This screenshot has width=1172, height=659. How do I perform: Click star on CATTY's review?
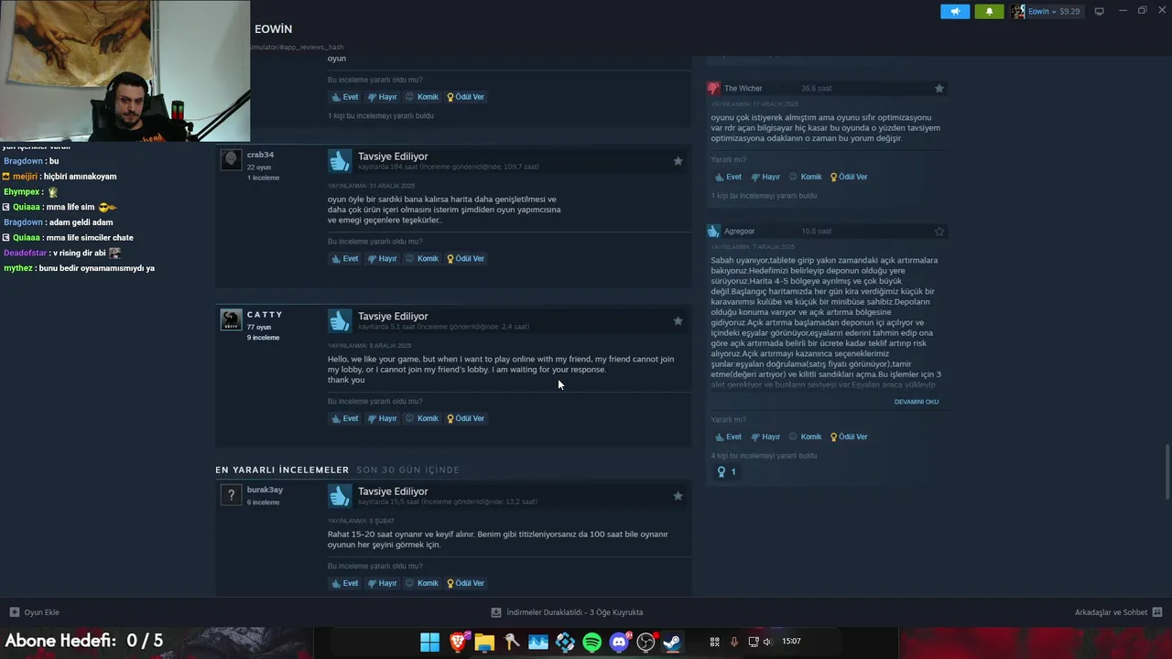click(678, 321)
